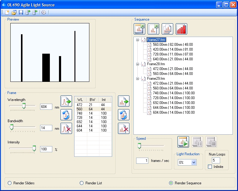This screenshot has width=238, height=191.
Task: Click the grayed pause sequence button
Action: [x=197, y=142]
